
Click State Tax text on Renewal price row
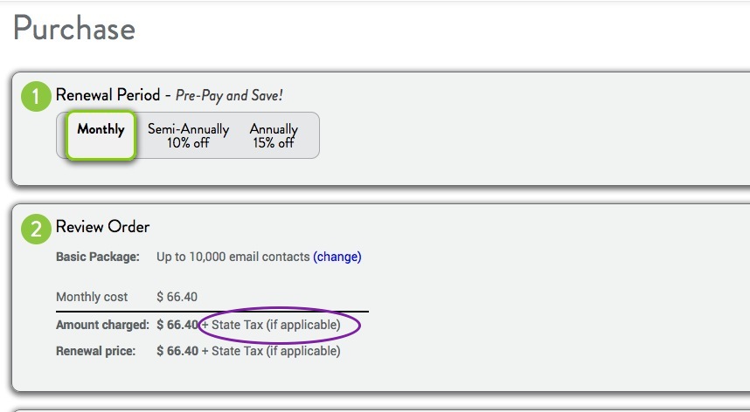tap(271, 352)
